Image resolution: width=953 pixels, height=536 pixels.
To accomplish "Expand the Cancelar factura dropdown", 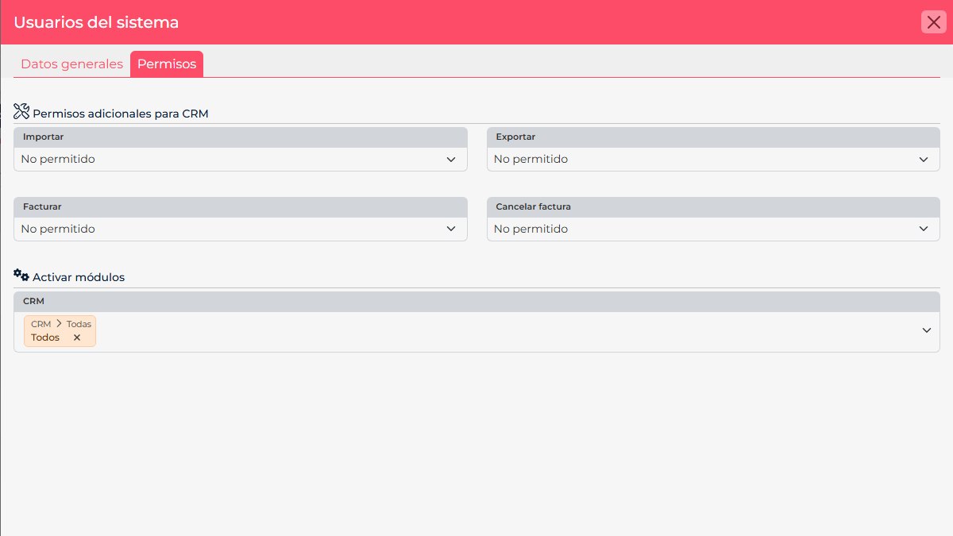I will 713,229.
